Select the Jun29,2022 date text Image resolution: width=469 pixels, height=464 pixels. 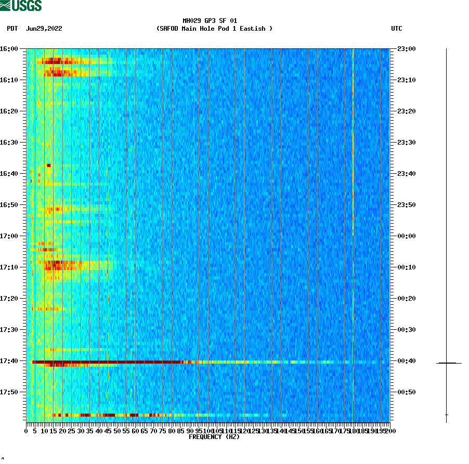pos(44,29)
